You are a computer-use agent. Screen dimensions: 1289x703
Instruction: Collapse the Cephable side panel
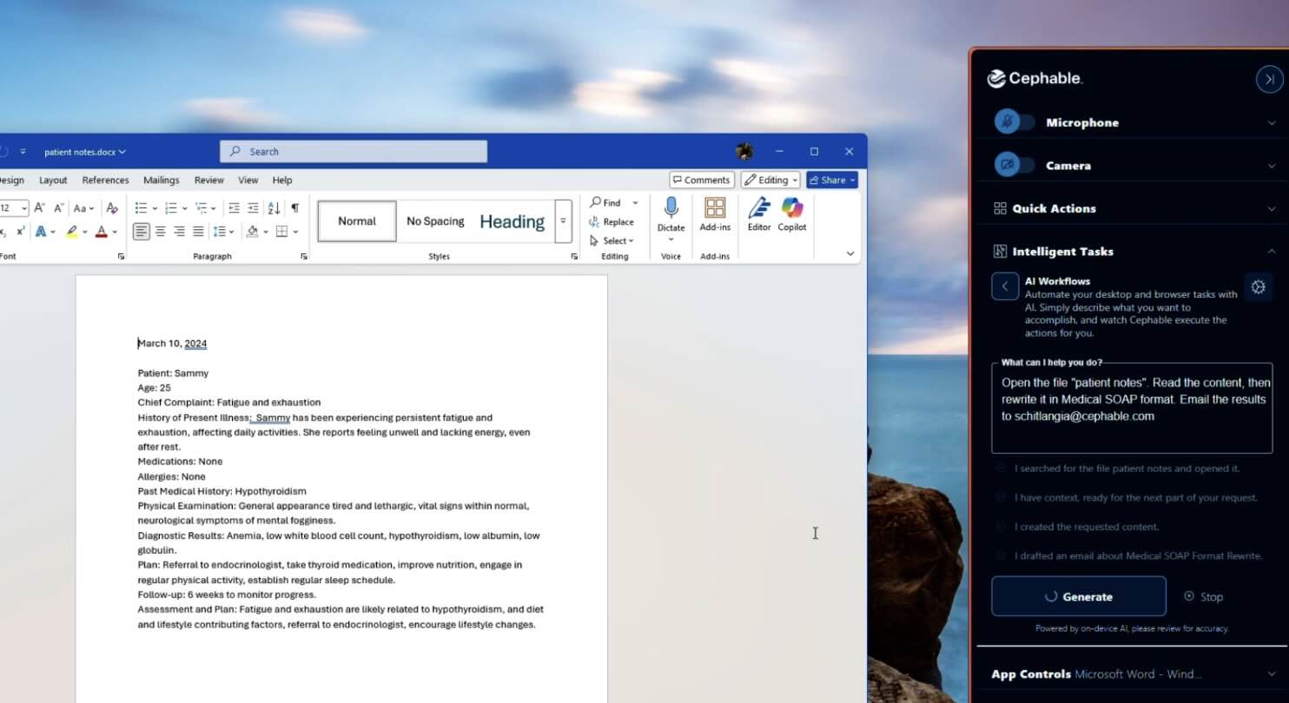1269,79
